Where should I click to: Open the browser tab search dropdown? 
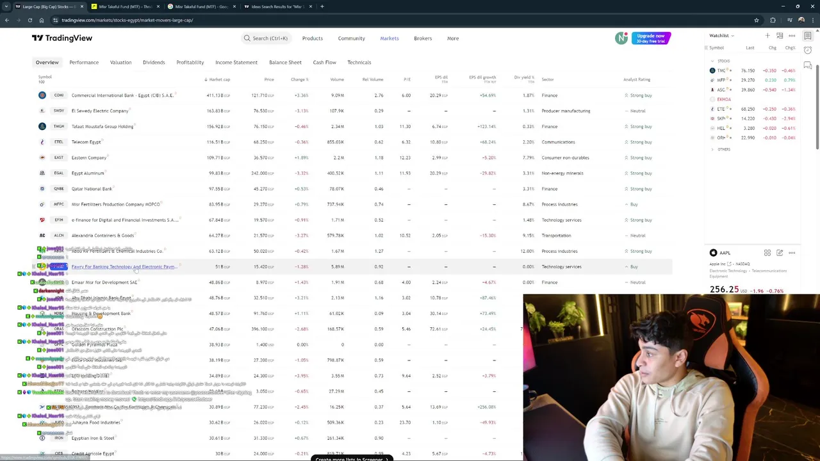click(x=6, y=6)
